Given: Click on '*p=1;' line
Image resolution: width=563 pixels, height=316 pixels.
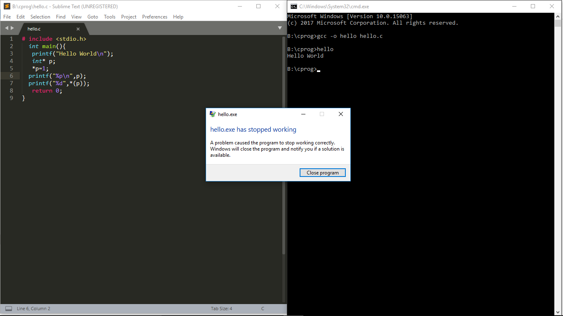Looking at the screenshot, I should point(40,68).
